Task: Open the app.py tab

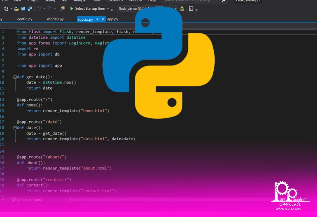Action: pos(112,19)
